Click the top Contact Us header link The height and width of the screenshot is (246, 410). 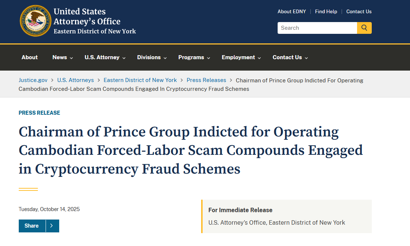(359, 11)
